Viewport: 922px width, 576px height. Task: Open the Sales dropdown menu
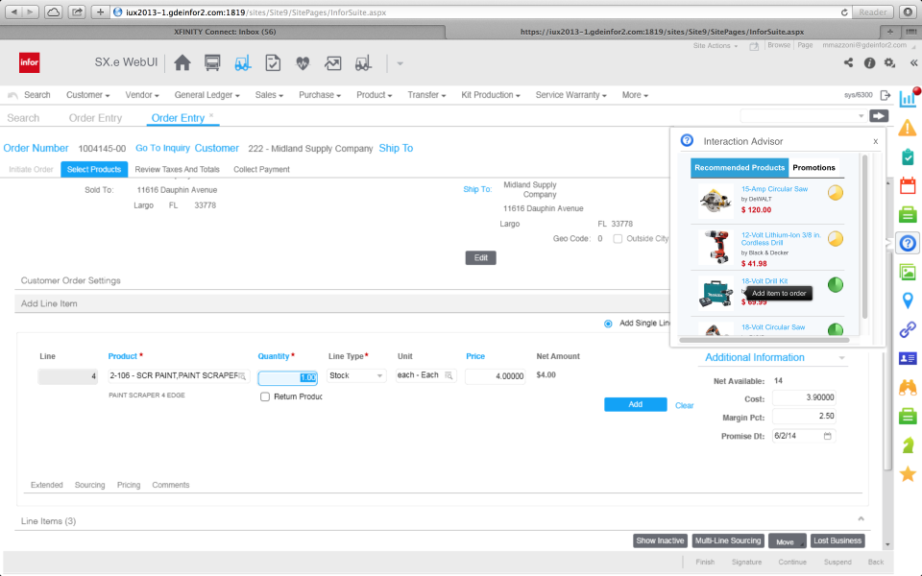269,95
